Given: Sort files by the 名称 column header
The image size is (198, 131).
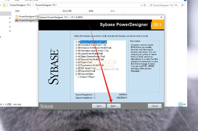Looking at the screenshot, I should [x=17, y=11].
